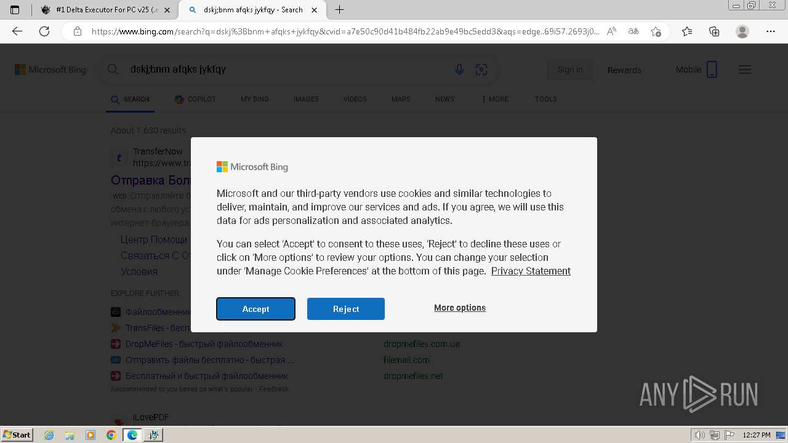Close the Delta Executor tab
This screenshot has width=788, height=443.
(167, 10)
